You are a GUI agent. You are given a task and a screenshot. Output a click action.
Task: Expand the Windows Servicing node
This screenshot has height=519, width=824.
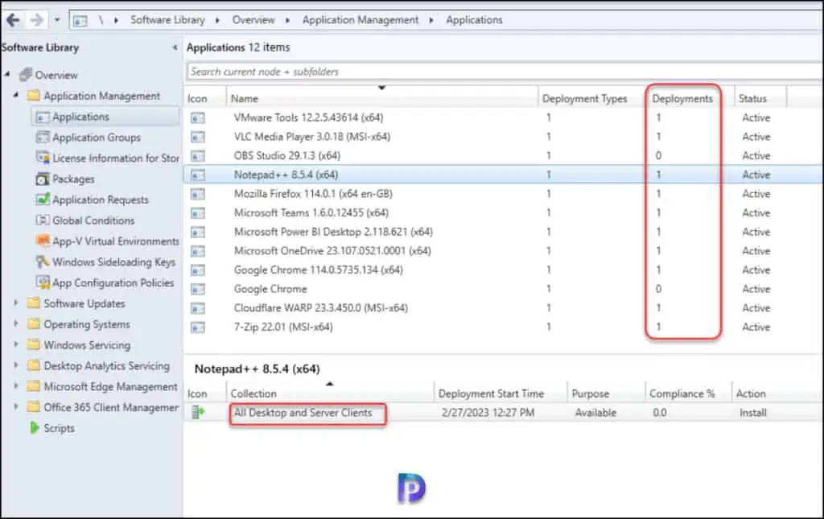[16, 344]
